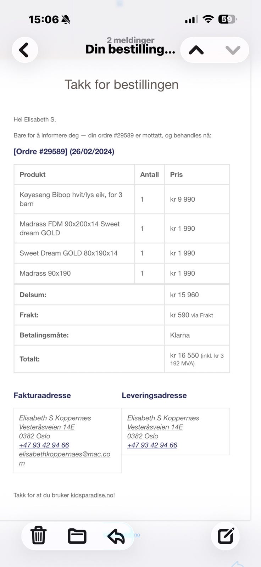Tap the muted bell icon beside time
Viewport: 261px width, 567px height.
66,19
